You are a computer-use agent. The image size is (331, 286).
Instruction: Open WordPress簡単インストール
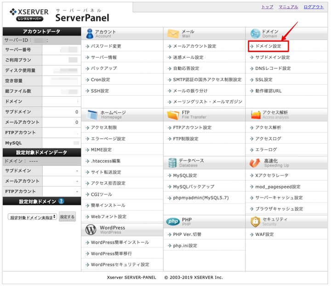(120, 242)
